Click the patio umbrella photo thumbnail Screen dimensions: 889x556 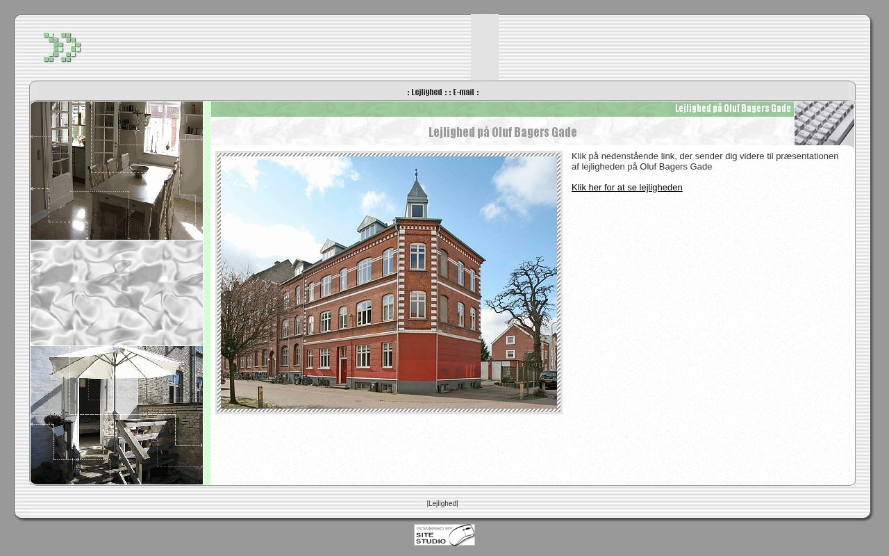[117, 415]
